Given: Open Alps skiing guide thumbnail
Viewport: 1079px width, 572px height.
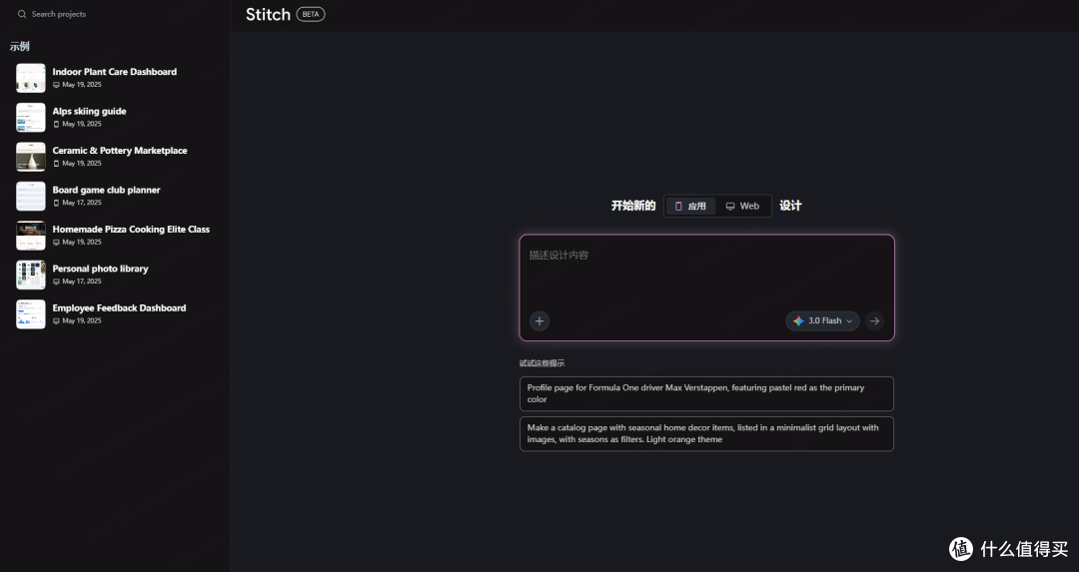Looking at the screenshot, I should click(31, 117).
